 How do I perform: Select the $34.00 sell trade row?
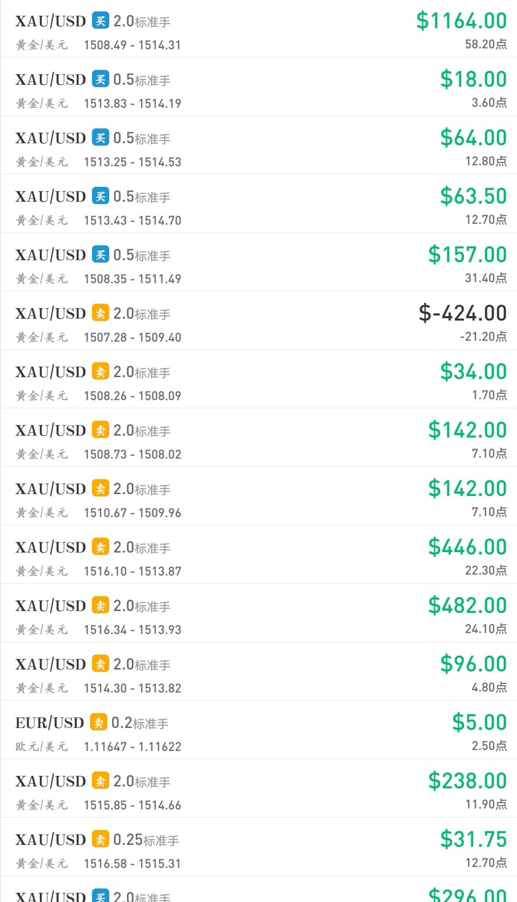(258, 379)
